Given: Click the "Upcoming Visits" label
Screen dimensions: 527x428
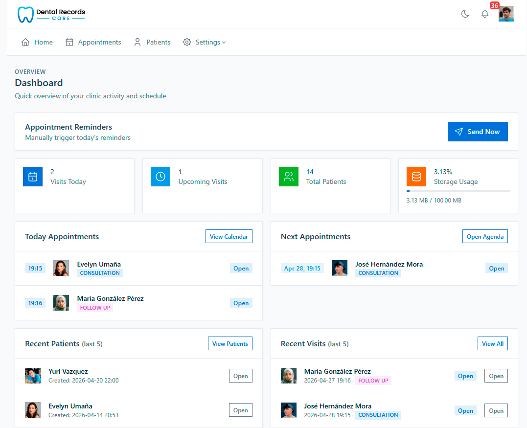Looking at the screenshot, I should click(203, 182).
